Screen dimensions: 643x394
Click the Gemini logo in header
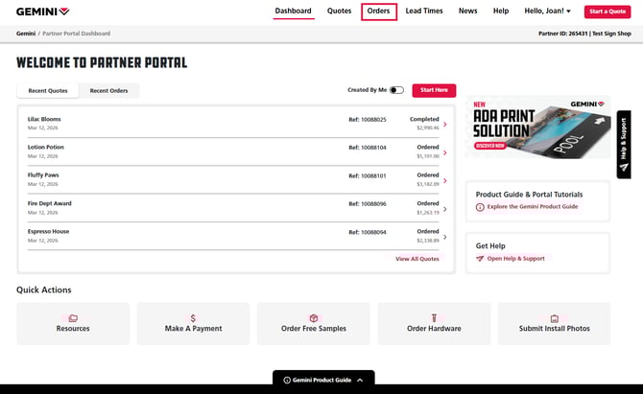click(42, 12)
